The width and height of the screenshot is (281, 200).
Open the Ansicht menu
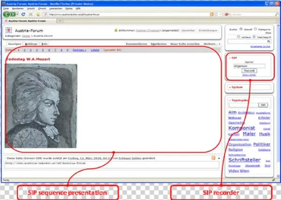(31, 8)
